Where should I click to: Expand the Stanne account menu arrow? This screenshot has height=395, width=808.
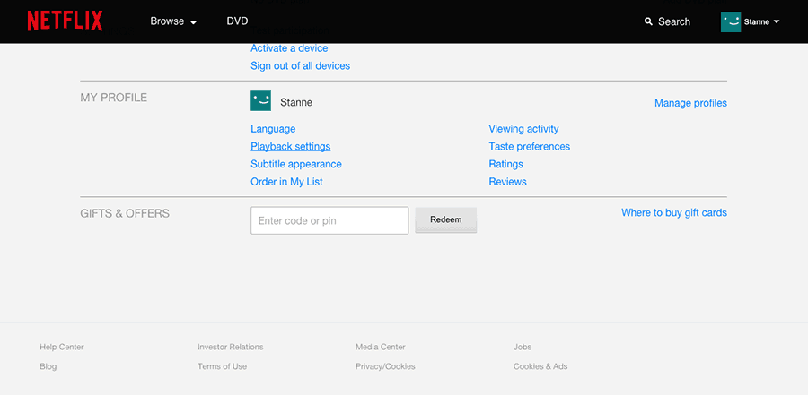[777, 21]
